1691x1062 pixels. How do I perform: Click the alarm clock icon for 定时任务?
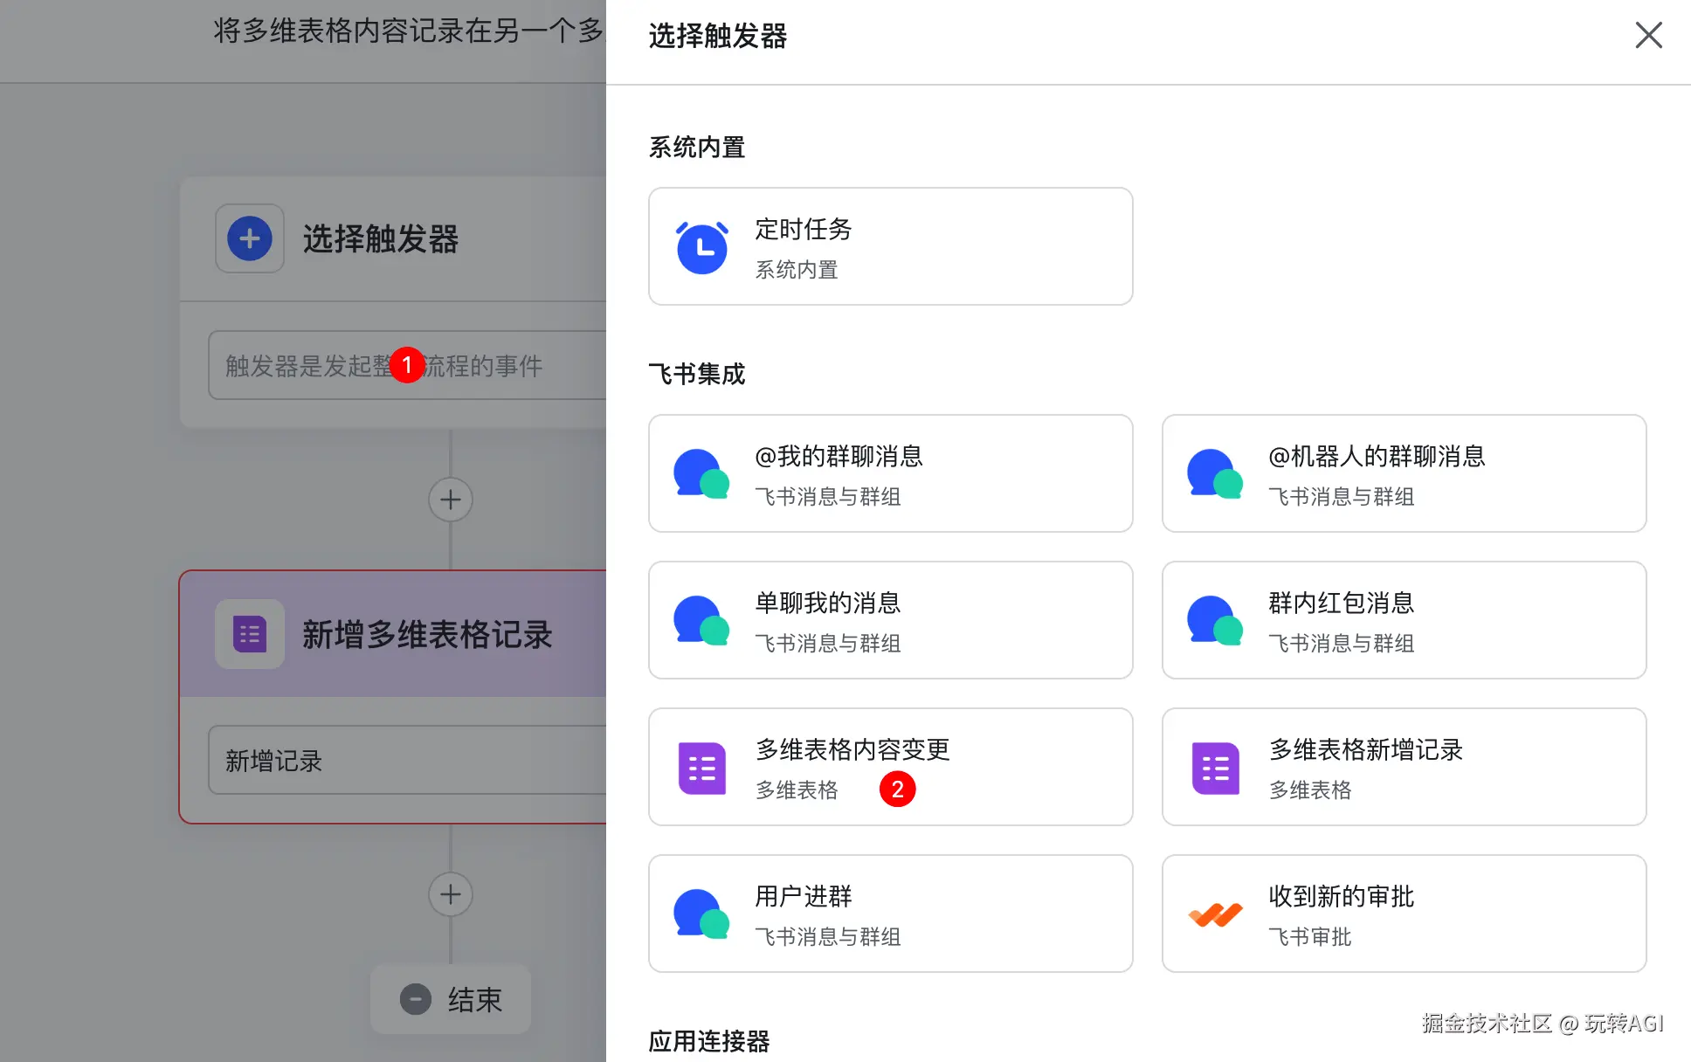701,247
